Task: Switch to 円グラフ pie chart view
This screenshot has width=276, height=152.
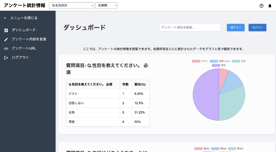Action: [257, 27]
